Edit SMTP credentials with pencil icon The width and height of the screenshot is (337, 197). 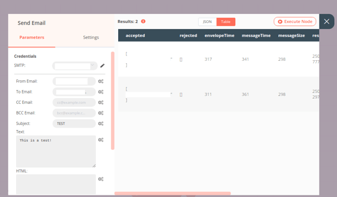[x=102, y=66]
